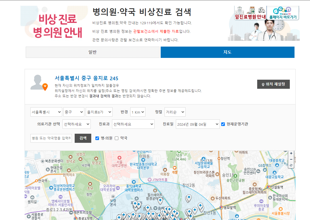Click the hospital name input field
Viewport: 310px width, 220px height.
[51, 138]
